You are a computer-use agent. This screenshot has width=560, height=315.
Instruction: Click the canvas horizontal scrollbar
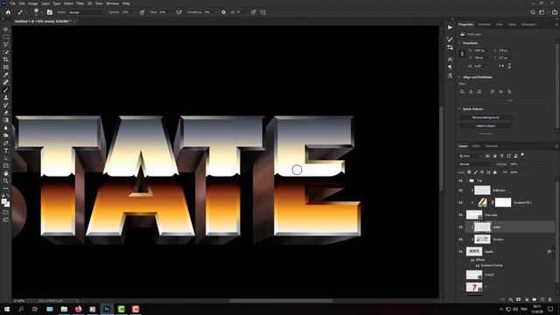tap(281, 301)
